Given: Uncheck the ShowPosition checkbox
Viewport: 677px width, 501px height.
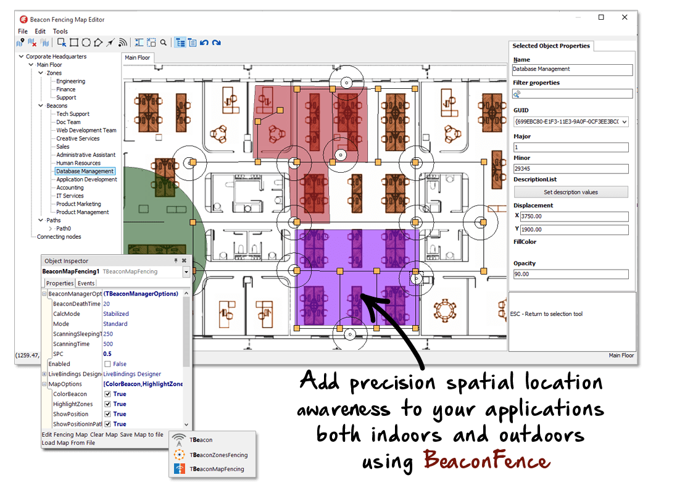Looking at the screenshot, I should click(107, 414).
